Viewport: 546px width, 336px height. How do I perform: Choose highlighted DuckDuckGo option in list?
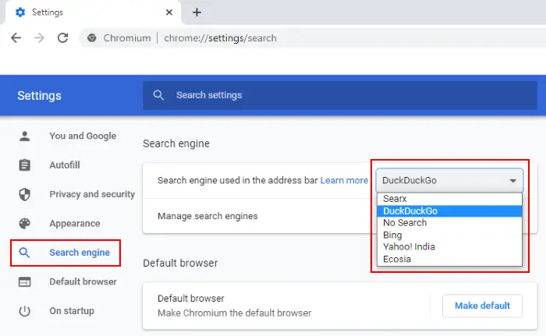tap(449, 211)
